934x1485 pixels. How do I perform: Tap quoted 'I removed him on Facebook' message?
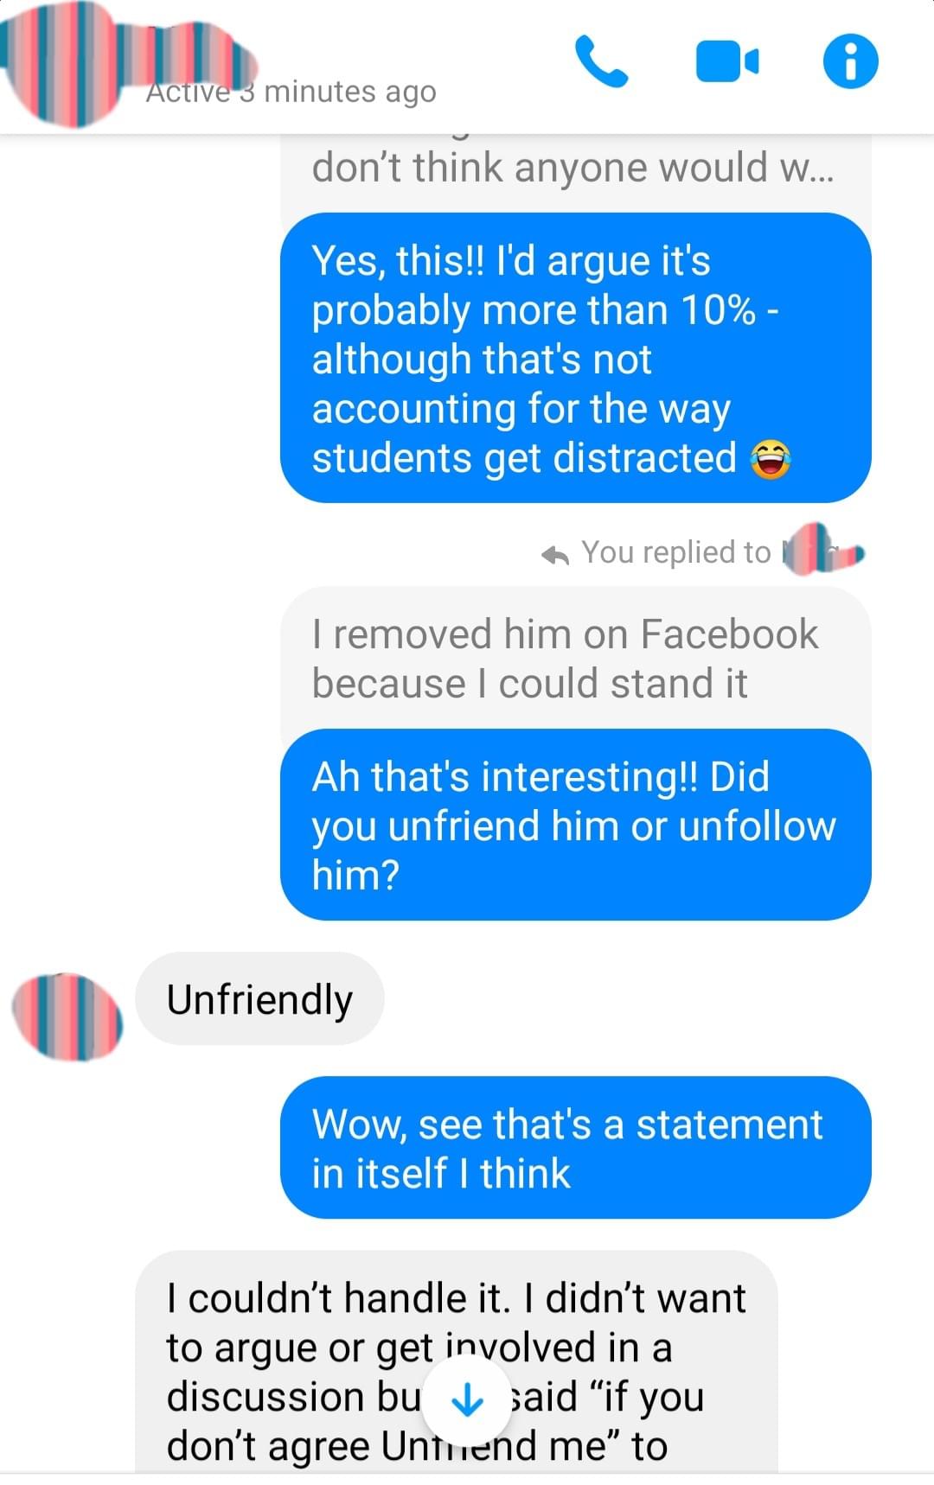575,659
